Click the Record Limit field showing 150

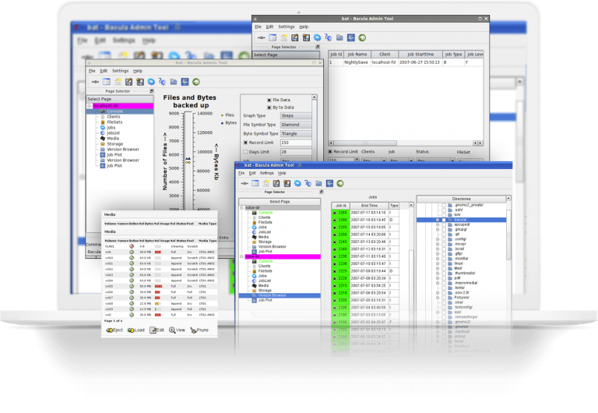coord(296,143)
